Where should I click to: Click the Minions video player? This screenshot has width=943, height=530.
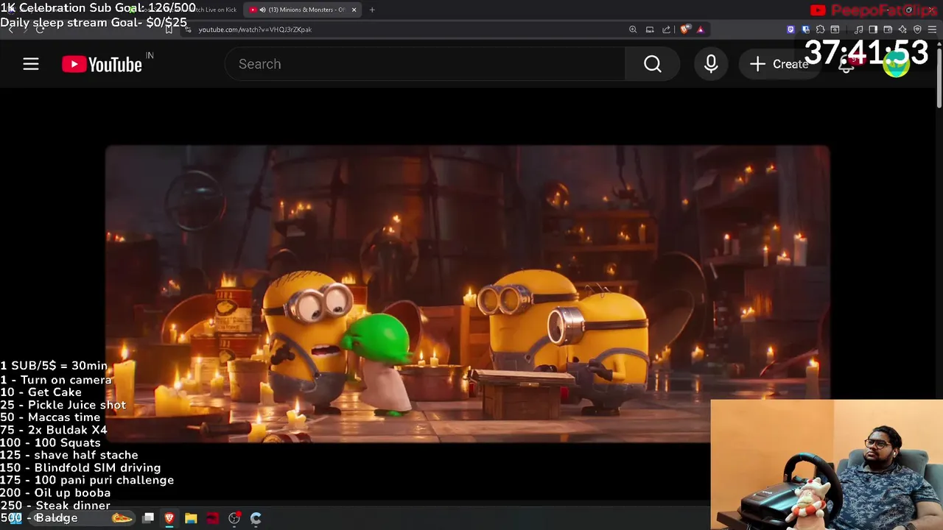[x=467, y=294]
